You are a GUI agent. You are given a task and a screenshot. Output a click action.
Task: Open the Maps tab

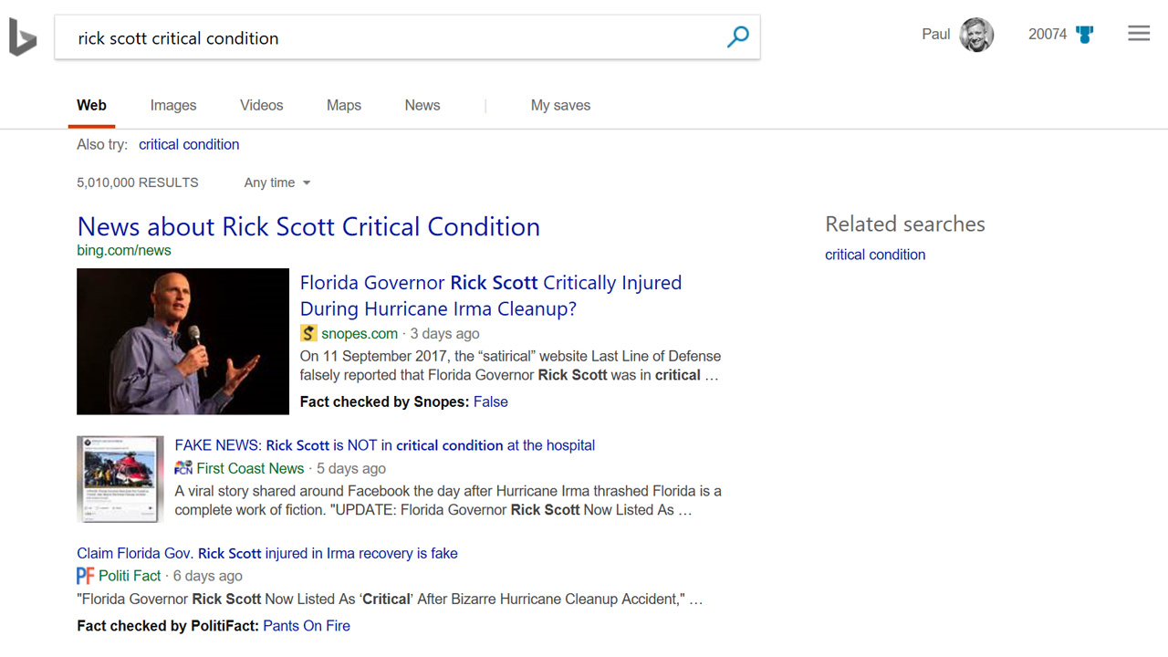click(x=343, y=105)
